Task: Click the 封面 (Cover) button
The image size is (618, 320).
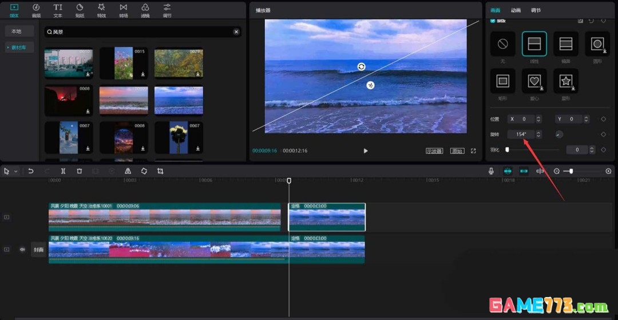Action: pyautogui.click(x=38, y=250)
